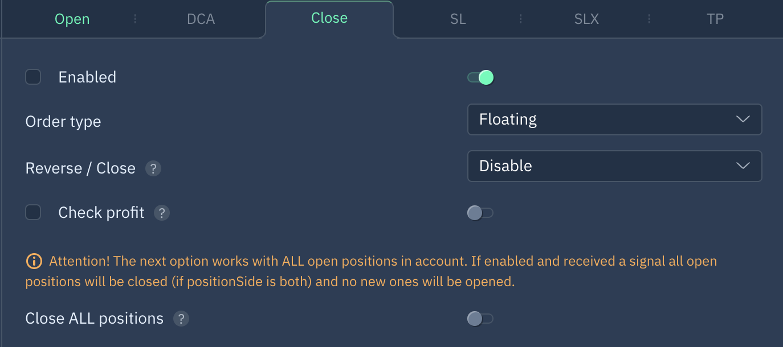
Task: Switch to the SLX tab
Action: point(586,19)
